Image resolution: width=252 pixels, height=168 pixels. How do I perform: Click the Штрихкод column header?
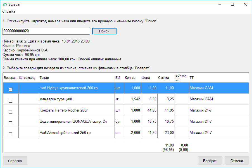(27, 78)
